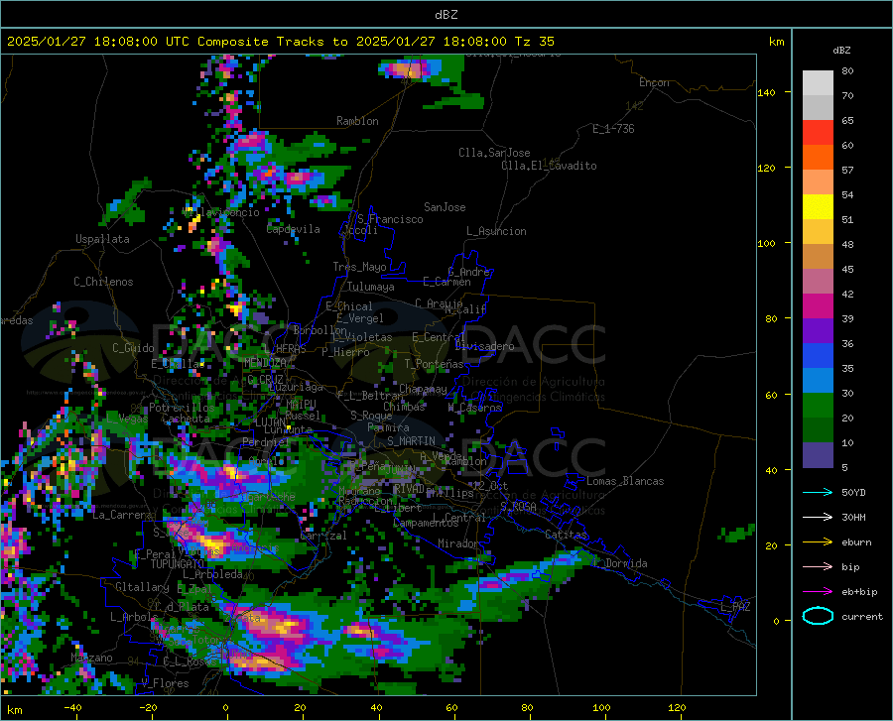Click the mauve 45 dBZ legend swatch
This screenshot has width=893, height=721.
point(818,281)
